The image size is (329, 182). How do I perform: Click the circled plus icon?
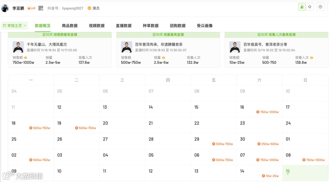click(x=320, y=7)
